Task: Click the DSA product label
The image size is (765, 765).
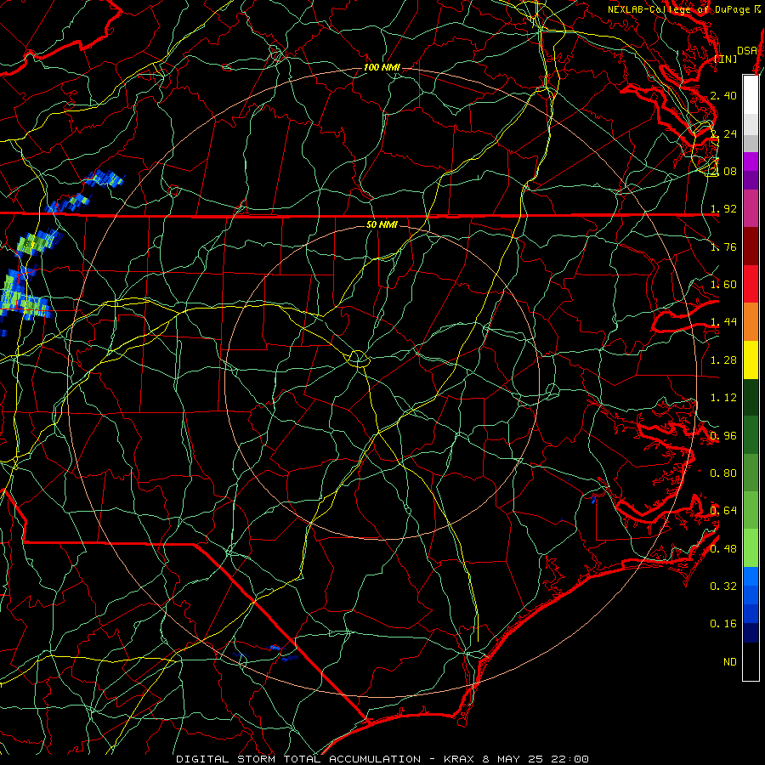Action: [747, 51]
